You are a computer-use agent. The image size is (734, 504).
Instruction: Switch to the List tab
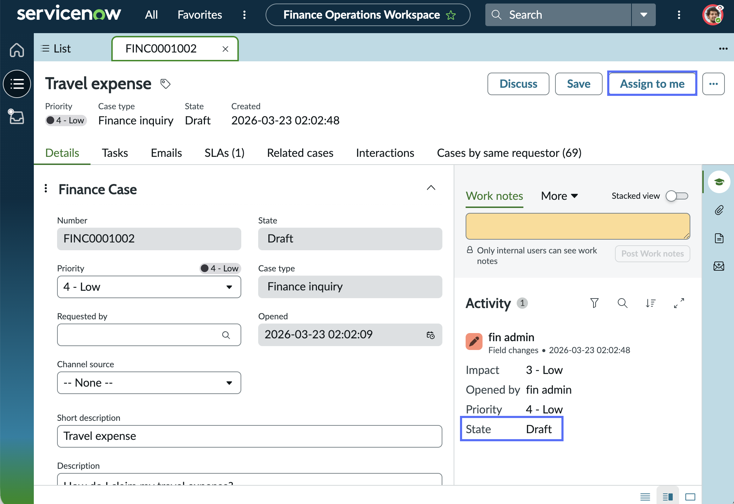56,49
